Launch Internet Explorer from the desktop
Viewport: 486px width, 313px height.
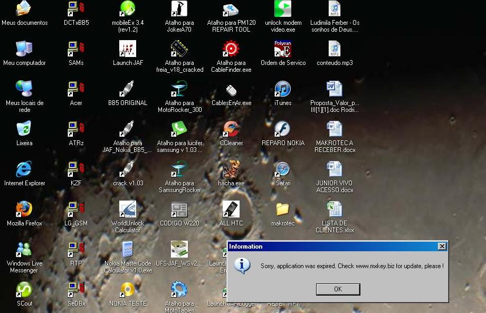(x=24, y=169)
